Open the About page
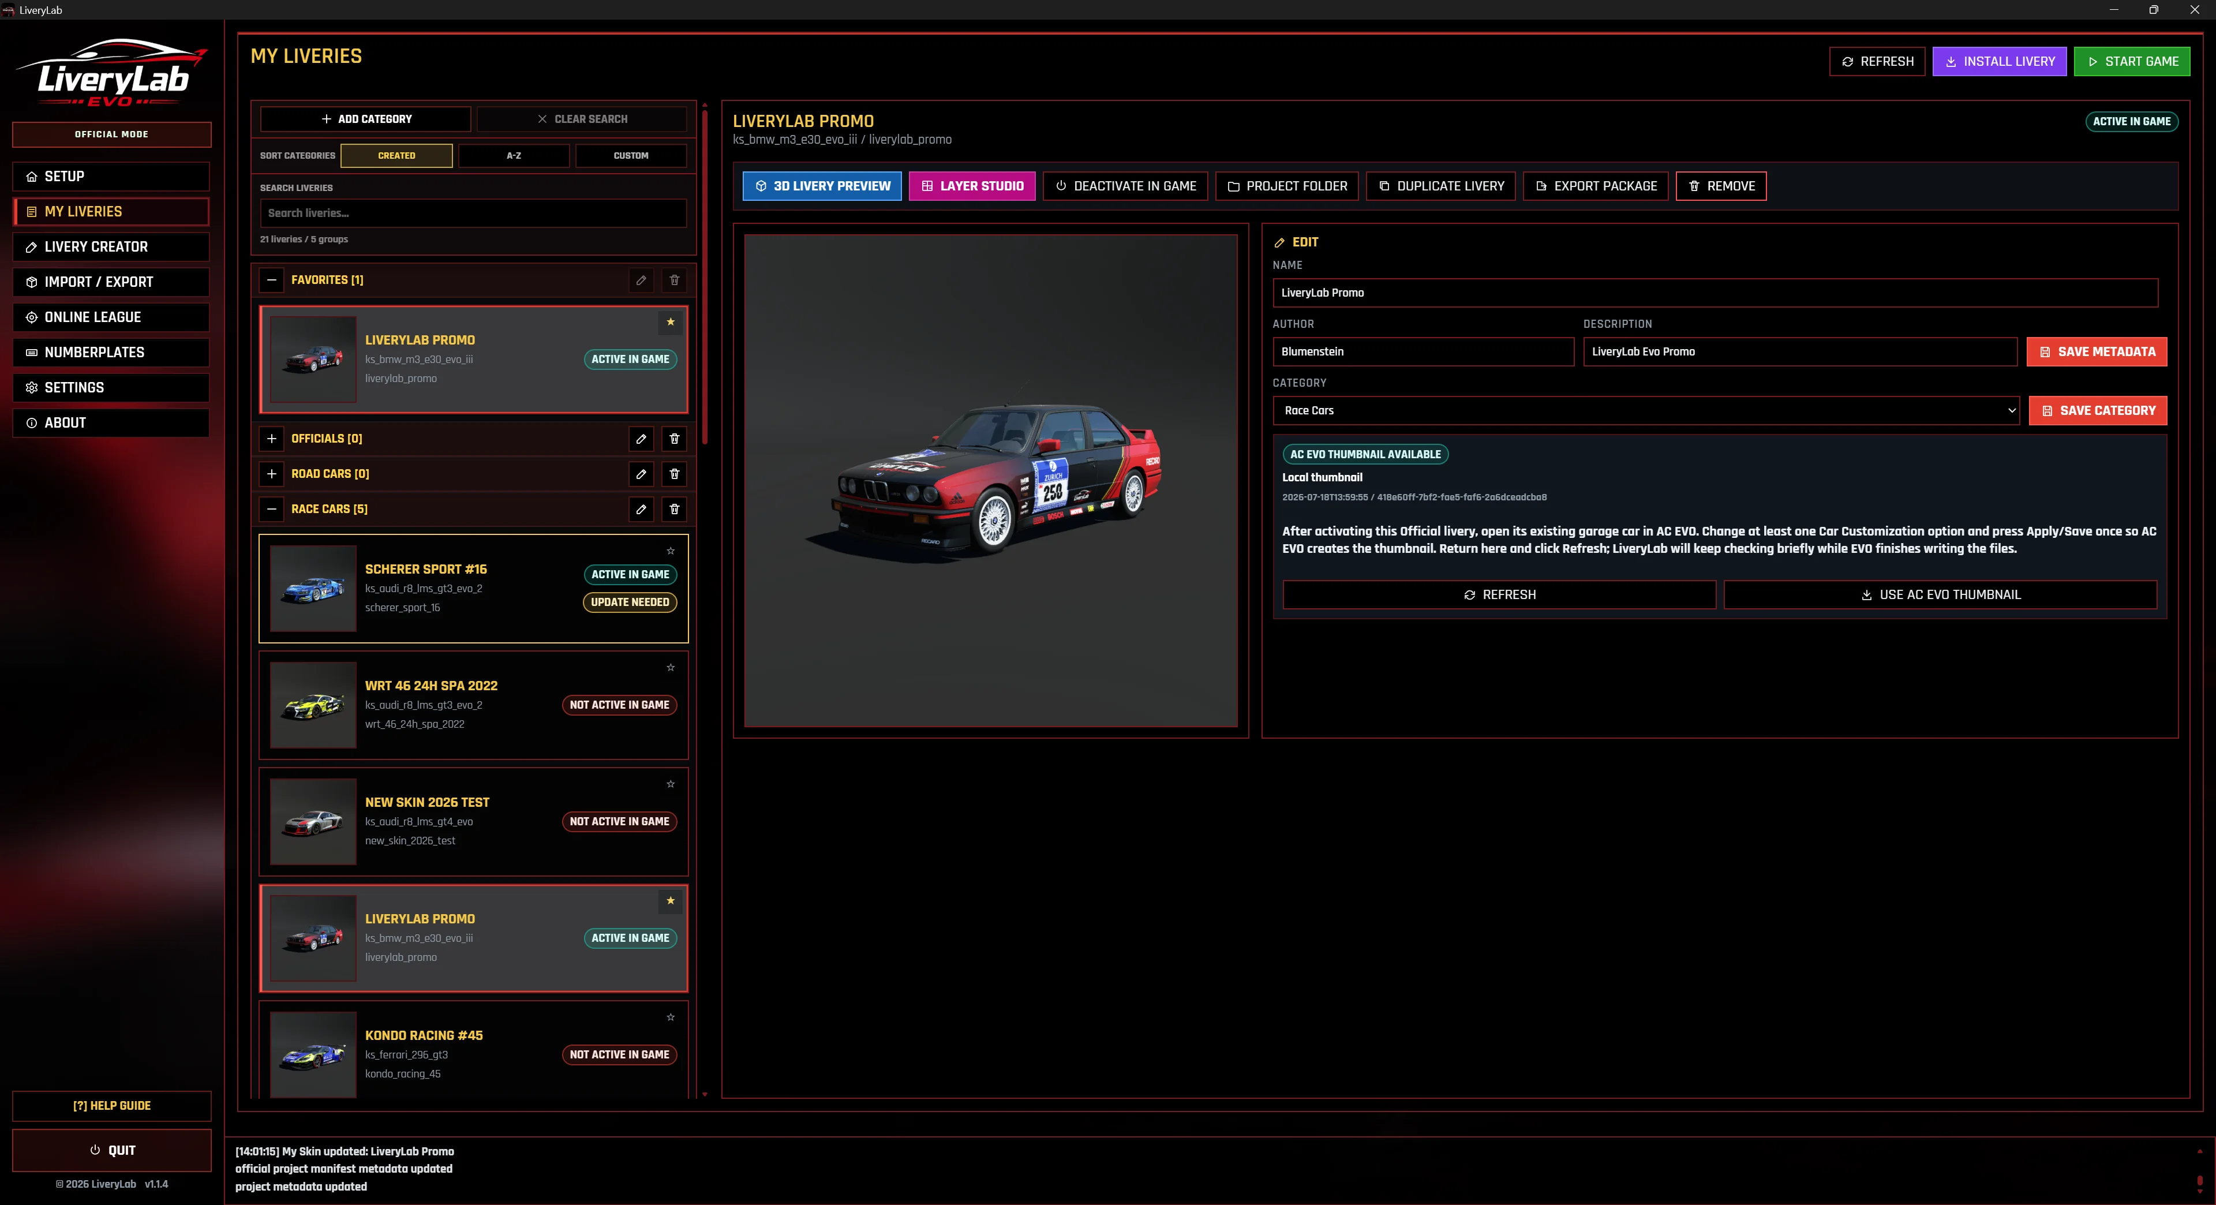Viewport: 2216px width, 1205px height. pyautogui.click(x=111, y=423)
